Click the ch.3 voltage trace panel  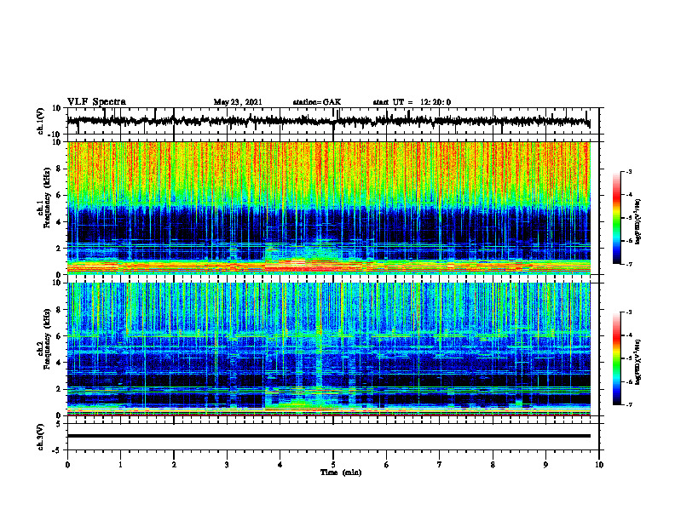pyautogui.click(x=333, y=437)
